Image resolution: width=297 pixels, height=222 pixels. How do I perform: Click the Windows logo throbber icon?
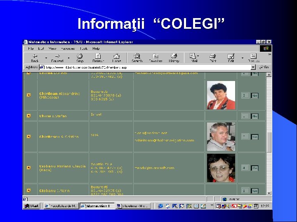point(266,49)
